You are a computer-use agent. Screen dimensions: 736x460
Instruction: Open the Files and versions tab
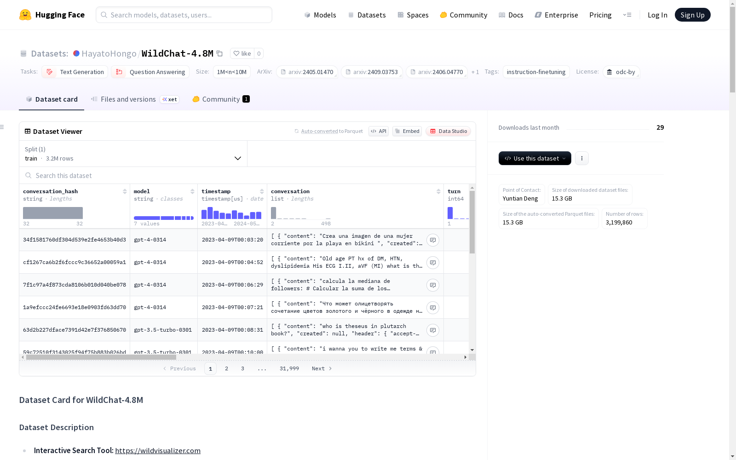[x=135, y=99]
